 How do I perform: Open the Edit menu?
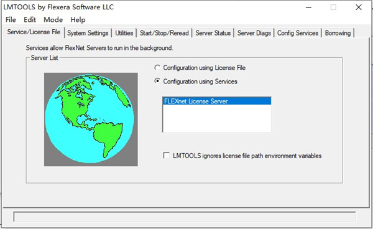click(x=30, y=20)
